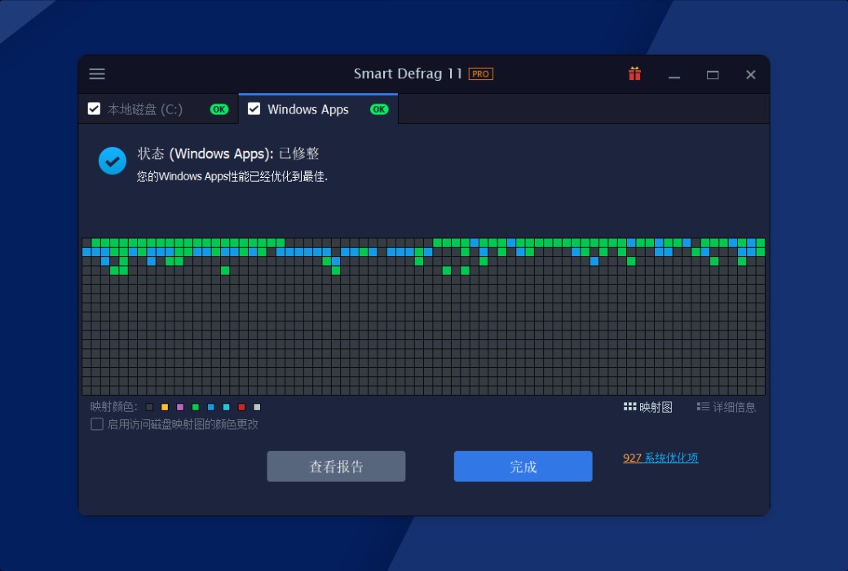Uncheck the 本地磁盘 (C:) checkbox
The height and width of the screenshot is (571, 848).
click(x=94, y=108)
